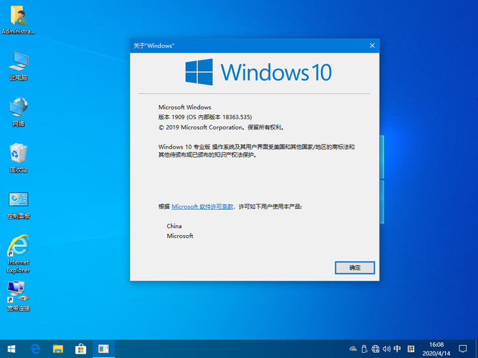
Task: Click the volume icon to adjust sound
Action: [x=386, y=348]
